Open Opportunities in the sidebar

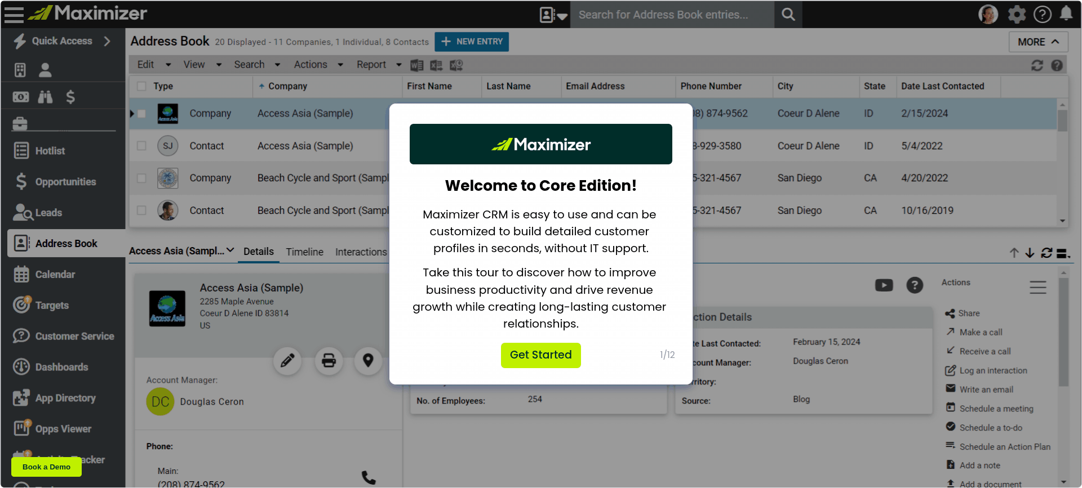tap(65, 182)
